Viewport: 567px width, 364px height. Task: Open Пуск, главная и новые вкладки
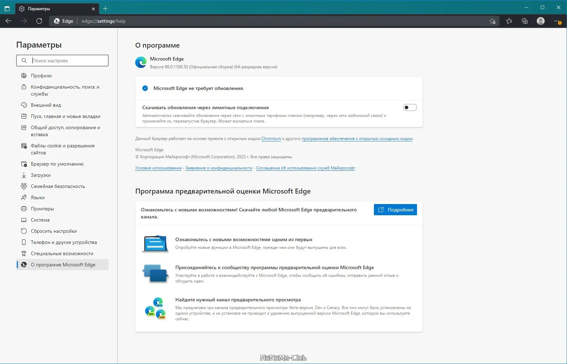62,116
